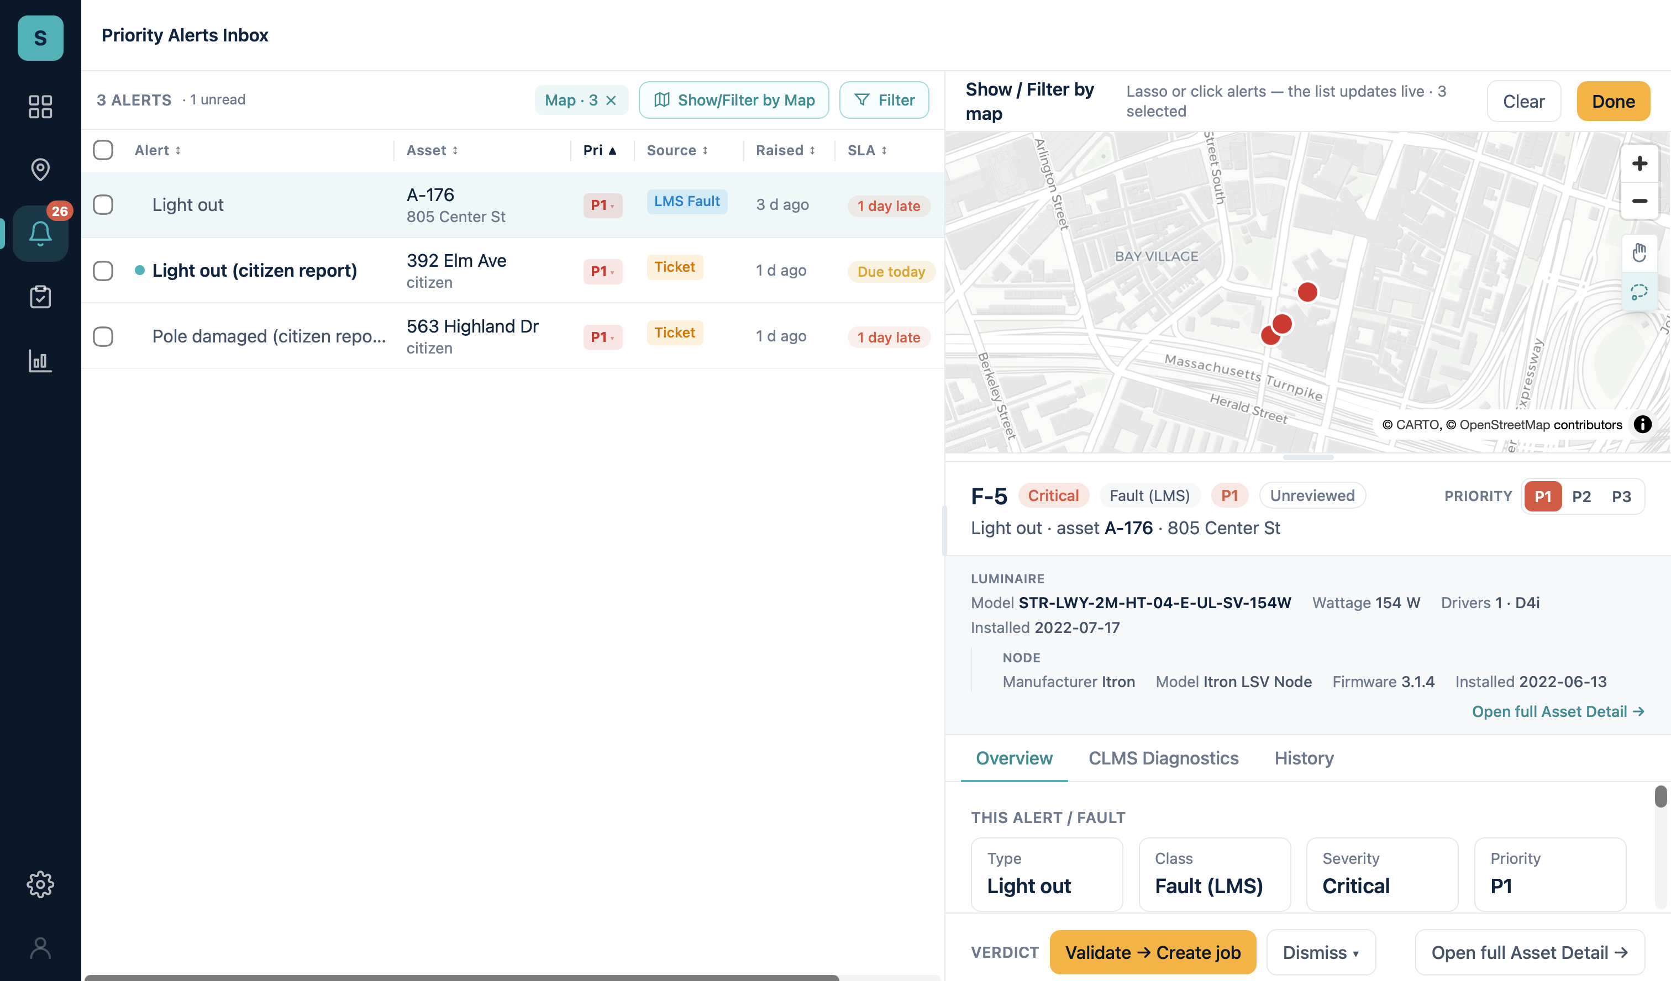The width and height of the screenshot is (1671, 981).
Task: Select the lasso selection map tool
Action: tap(1640, 291)
